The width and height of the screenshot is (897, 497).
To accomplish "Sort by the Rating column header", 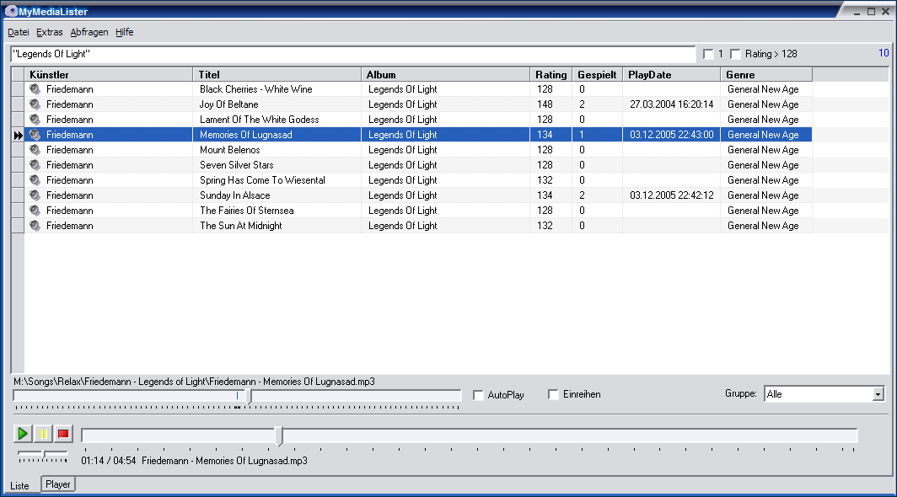I will pos(551,74).
